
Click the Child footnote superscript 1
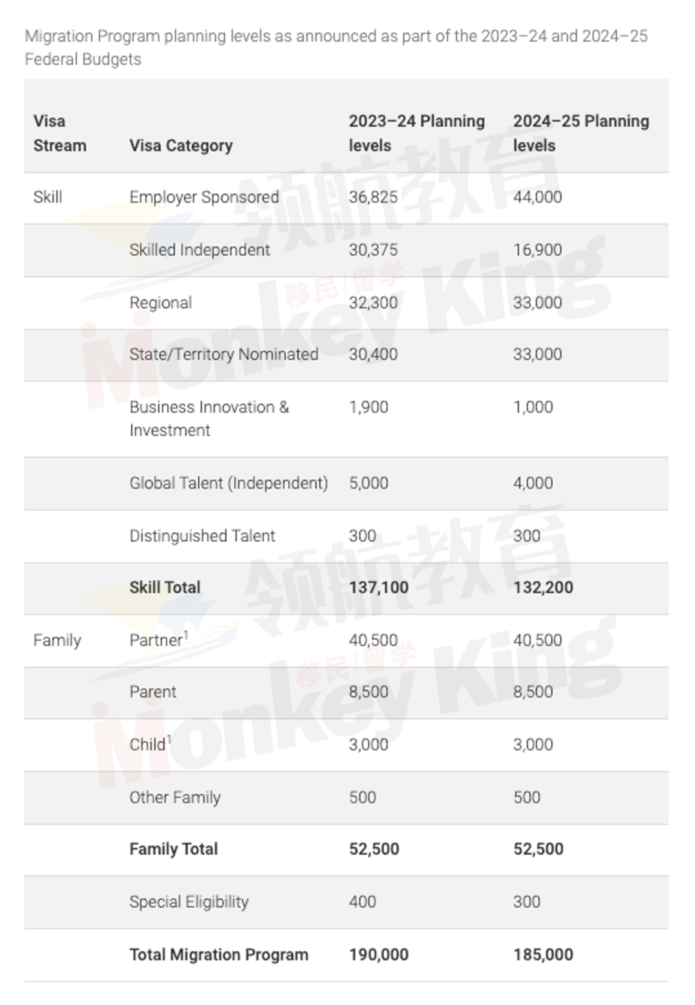click(169, 740)
